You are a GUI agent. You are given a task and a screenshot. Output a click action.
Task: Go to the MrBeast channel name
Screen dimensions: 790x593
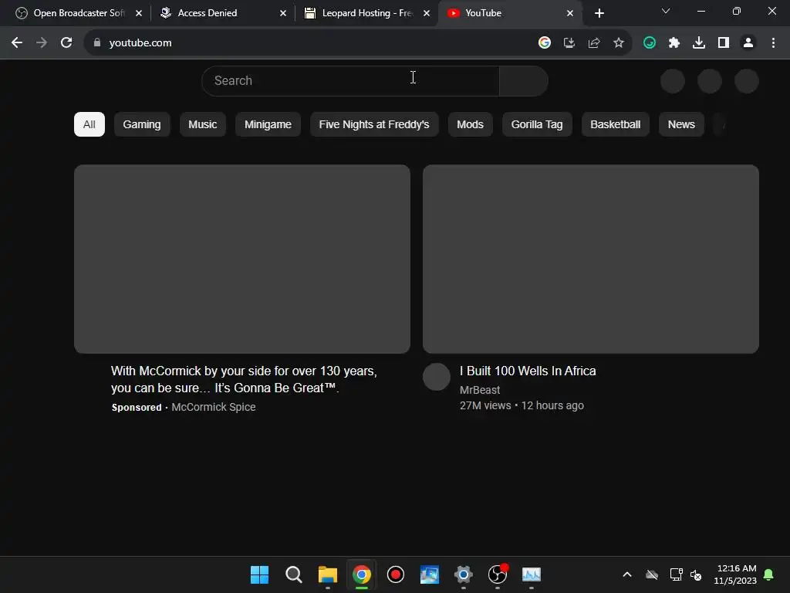coord(480,390)
